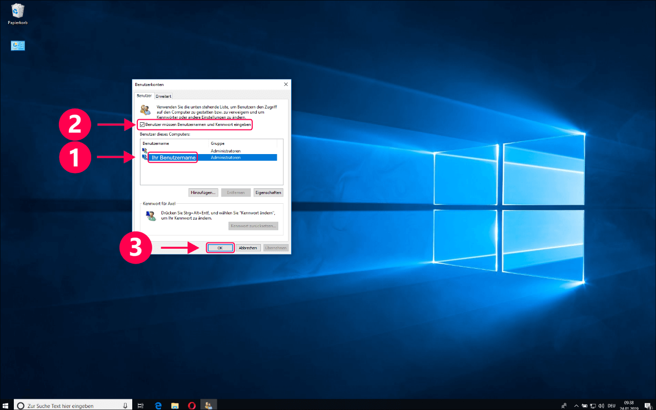Open the Papierkorb recycle bin icon
The height and width of the screenshot is (410, 656).
point(17,14)
